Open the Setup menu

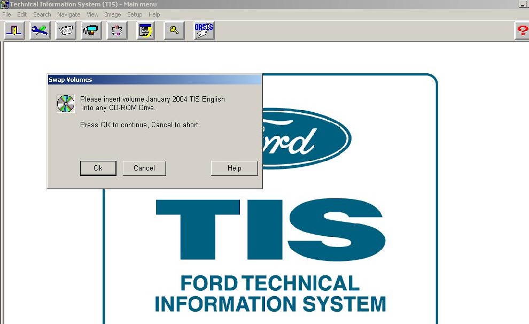pos(135,14)
